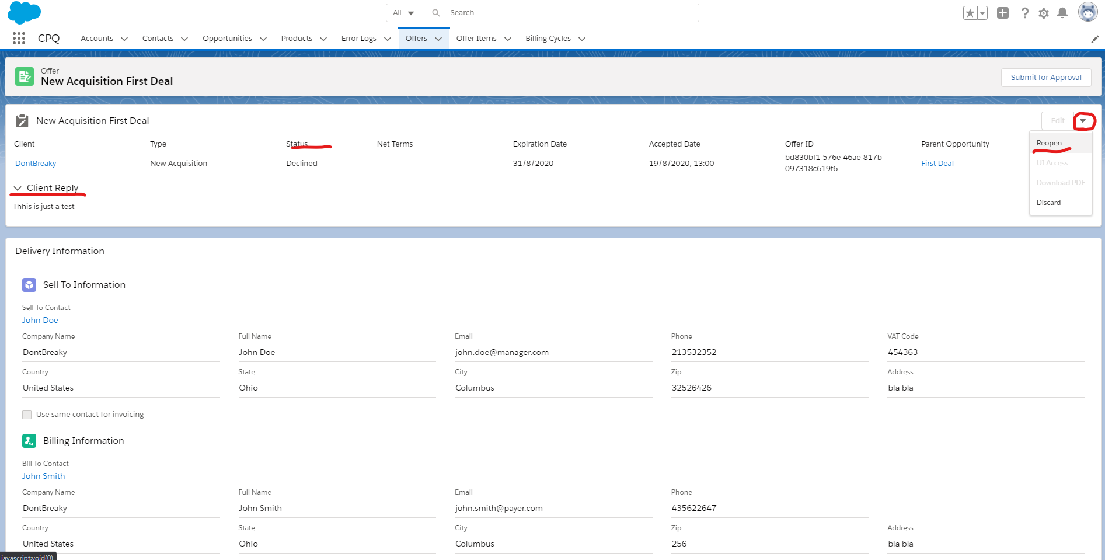
Task: Click the Favorites star icon
Action: coord(970,13)
